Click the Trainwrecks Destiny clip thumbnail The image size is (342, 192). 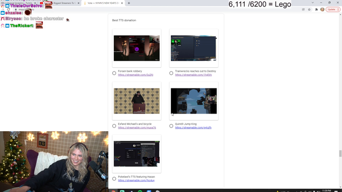tap(193, 48)
